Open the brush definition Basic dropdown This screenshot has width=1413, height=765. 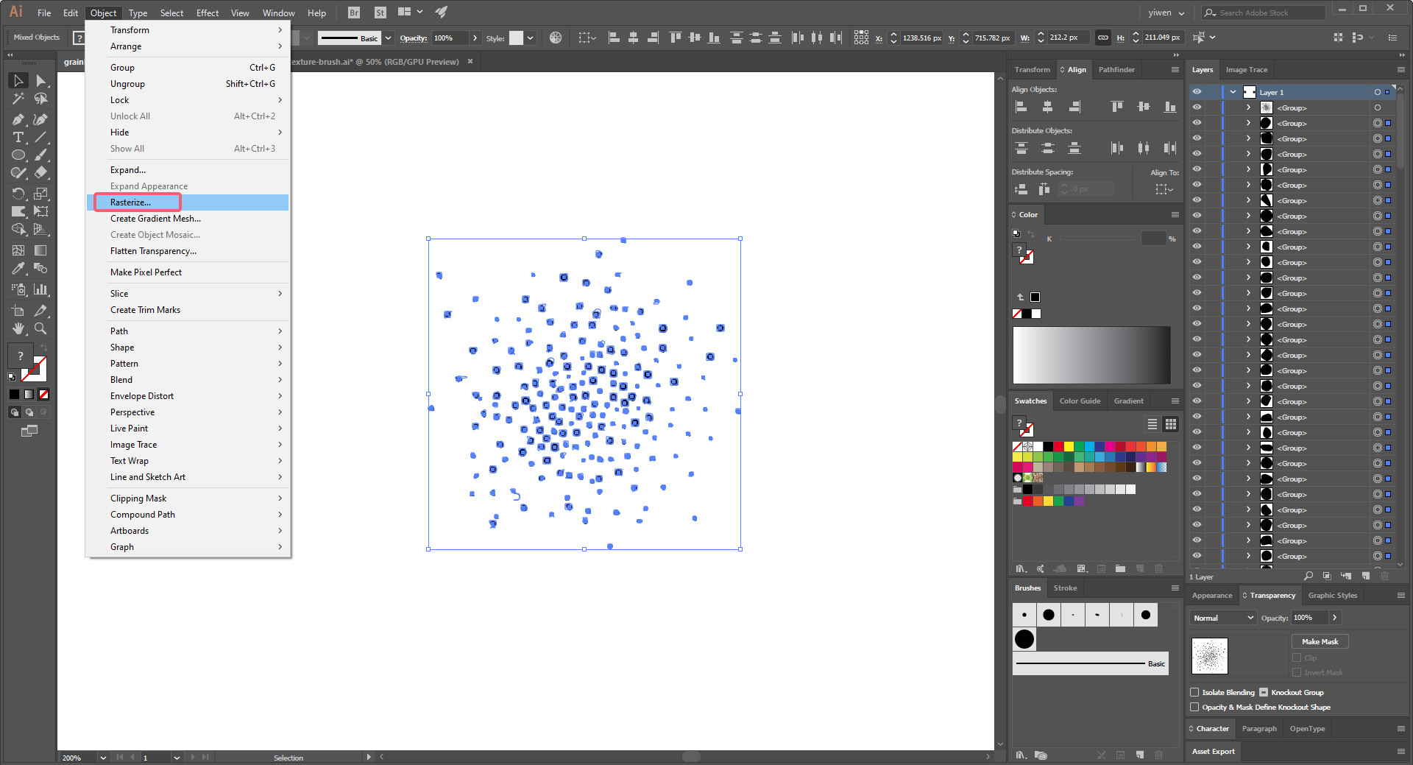coord(388,38)
